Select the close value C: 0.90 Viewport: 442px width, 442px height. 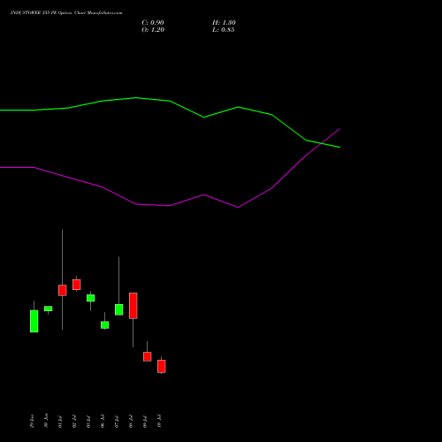point(153,23)
